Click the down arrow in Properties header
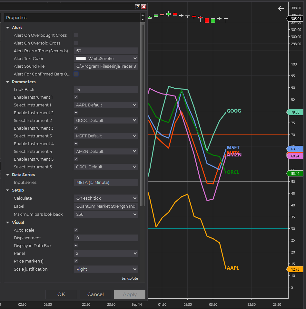Viewport: 306px width, 309px height. click(143, 19)
